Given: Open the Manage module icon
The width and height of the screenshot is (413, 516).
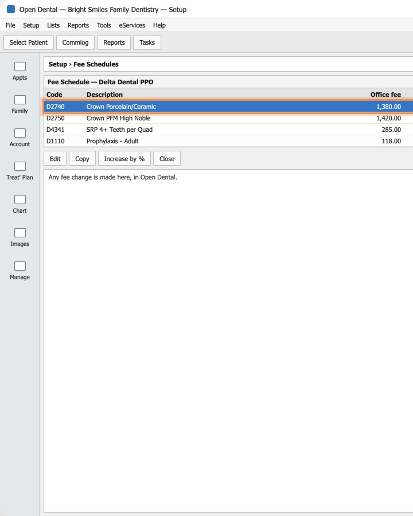Looking at the screenshot, I should 20,266.
